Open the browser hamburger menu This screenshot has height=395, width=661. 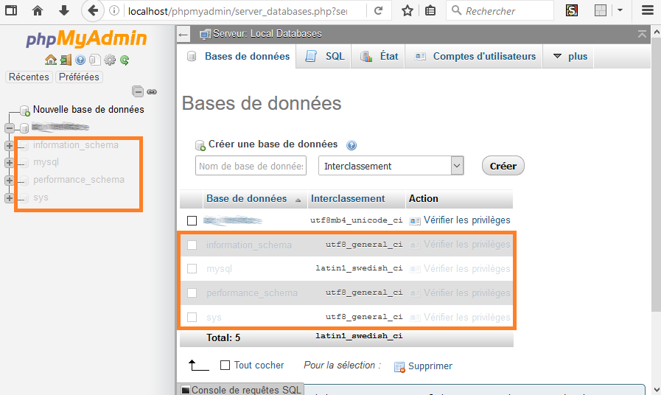point(648,10)
